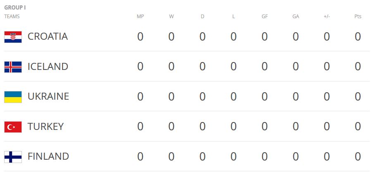
Task: Click Finland's matches played value
Action: tap(140, 157)
